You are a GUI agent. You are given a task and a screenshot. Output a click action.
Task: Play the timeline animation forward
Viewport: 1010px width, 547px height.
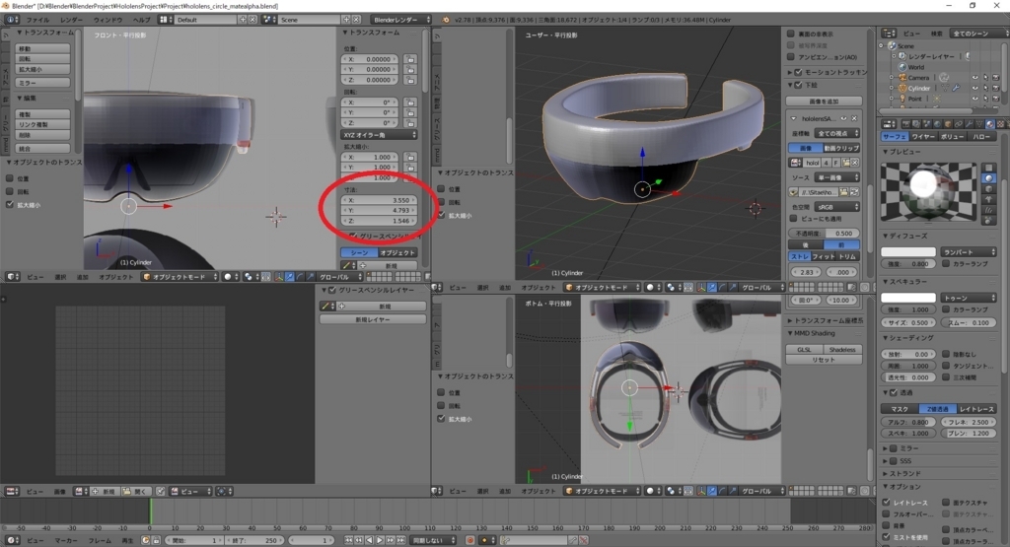(380, 540)
